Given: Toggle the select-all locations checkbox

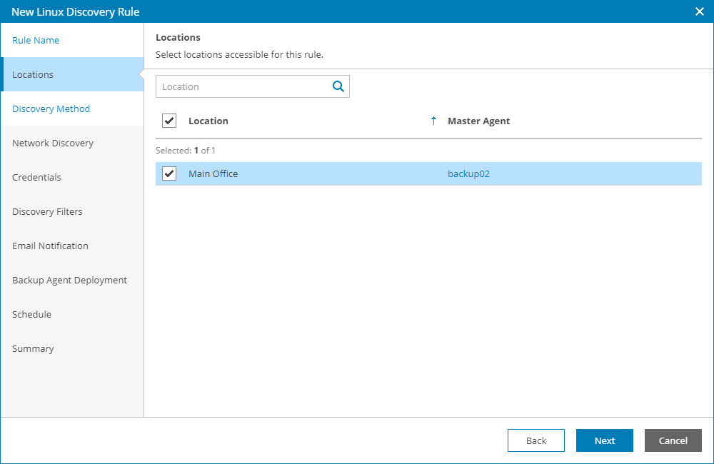Looking at the screenshot, I should 169,121.
